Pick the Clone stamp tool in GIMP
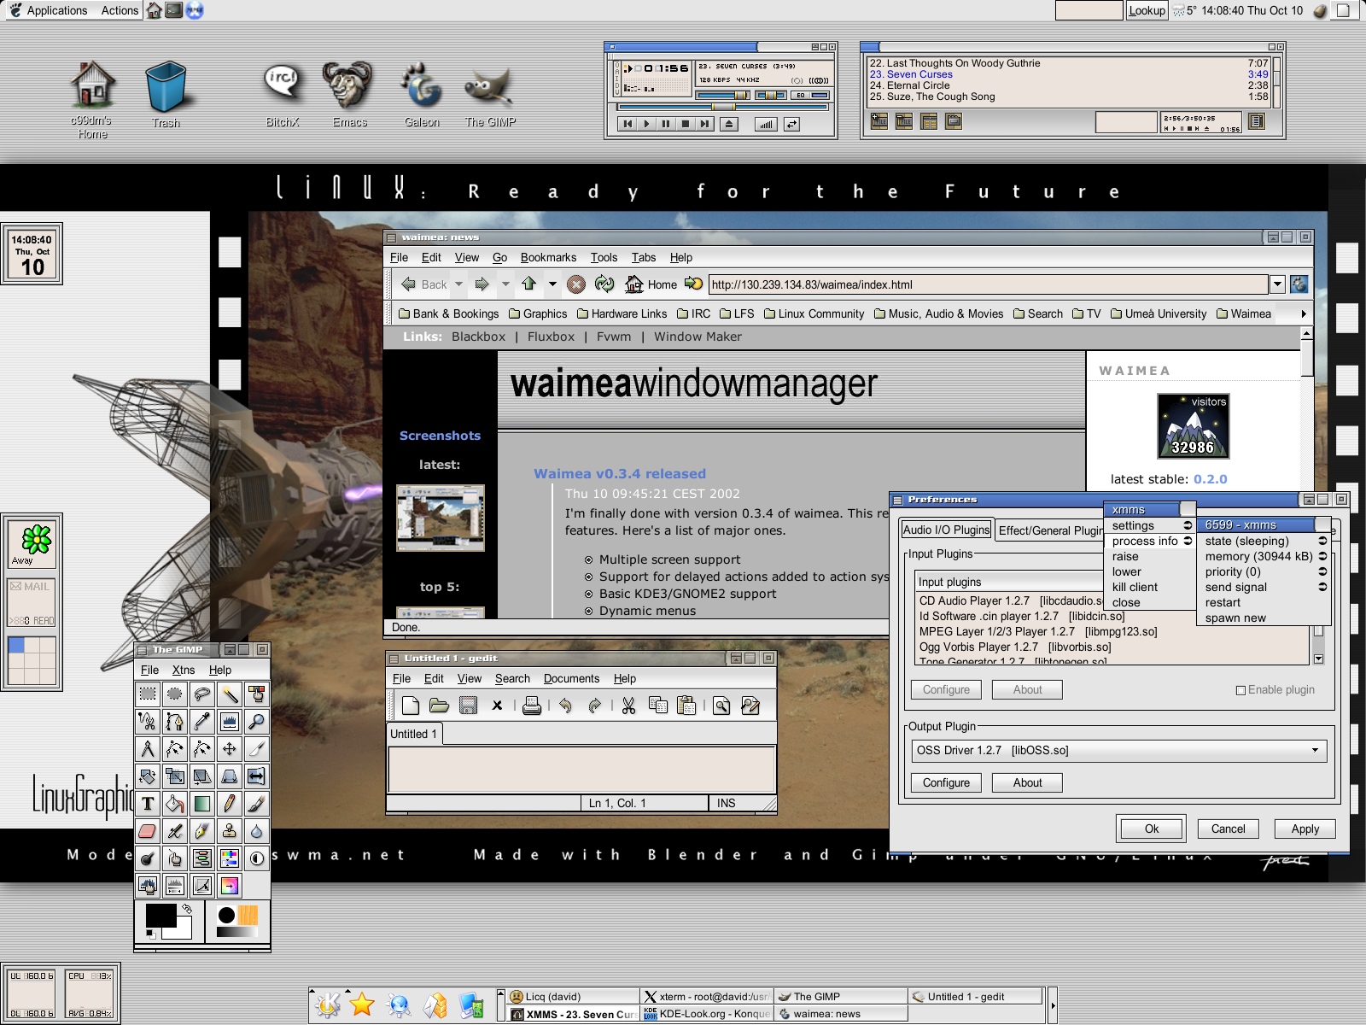1366x1025 pixels. 230,831
